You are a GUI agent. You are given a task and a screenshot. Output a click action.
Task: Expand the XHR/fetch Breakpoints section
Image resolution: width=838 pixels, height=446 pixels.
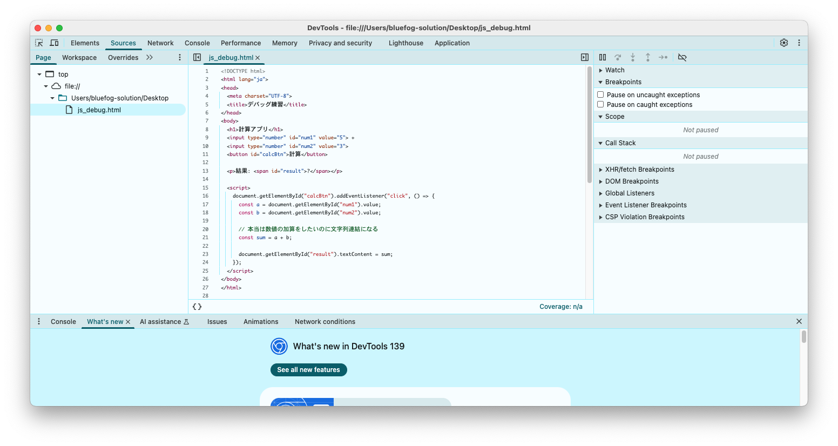pos(639,170)
